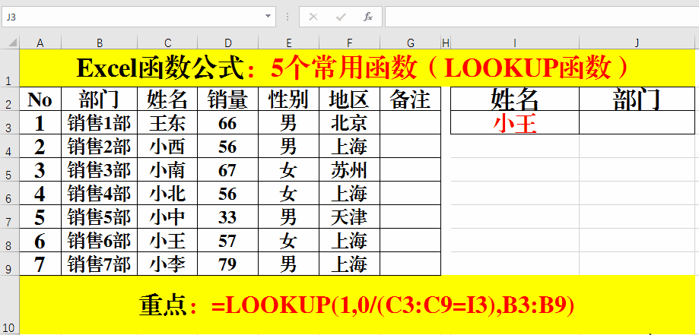699x335 pixels.
Task: Click the empty result cell J3
Action: (x=637, y=122)
